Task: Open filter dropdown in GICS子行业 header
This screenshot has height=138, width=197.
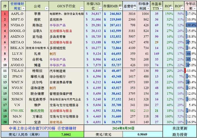Action: [82, 8]
